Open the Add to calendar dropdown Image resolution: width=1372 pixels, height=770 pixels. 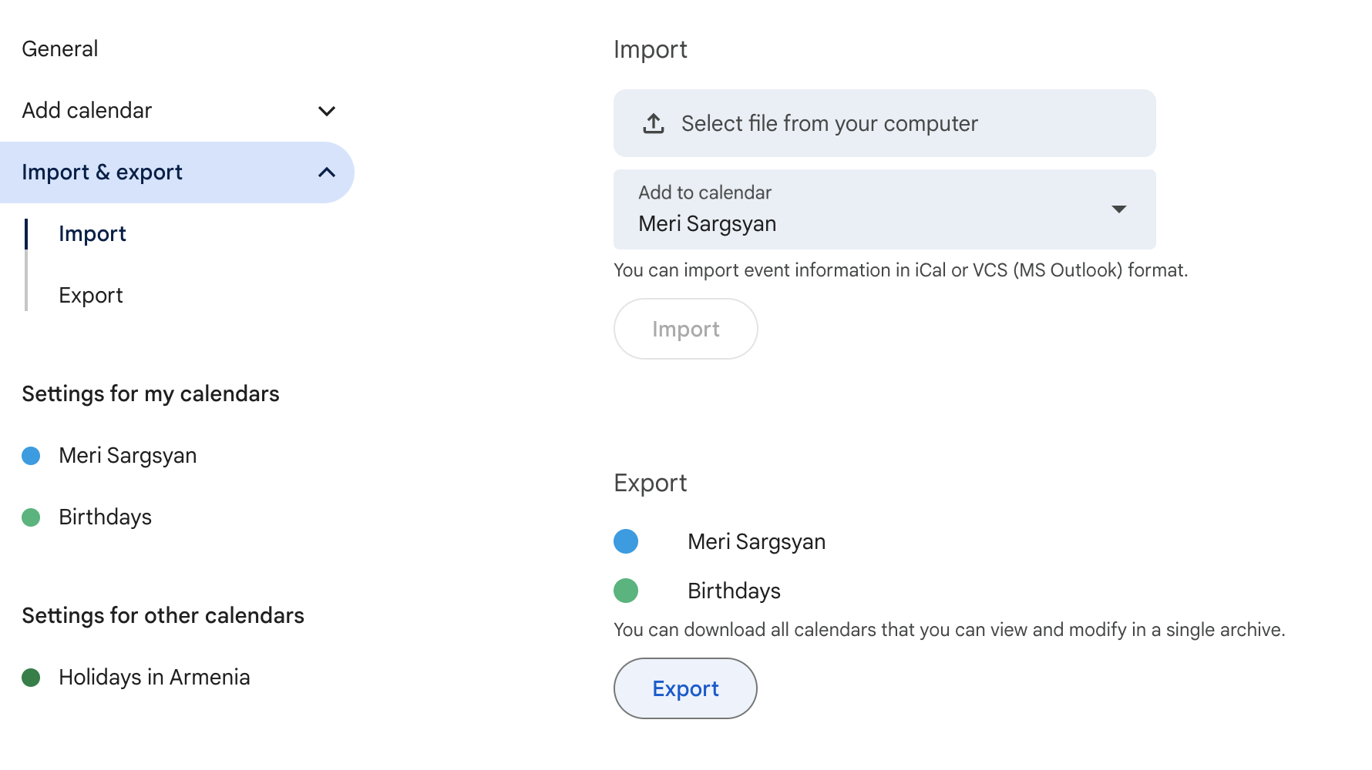[884, 209]
